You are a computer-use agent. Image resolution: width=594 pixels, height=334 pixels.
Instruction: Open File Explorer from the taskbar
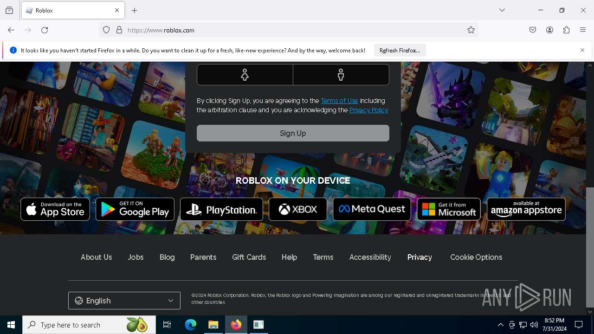(x=213, y=325)
